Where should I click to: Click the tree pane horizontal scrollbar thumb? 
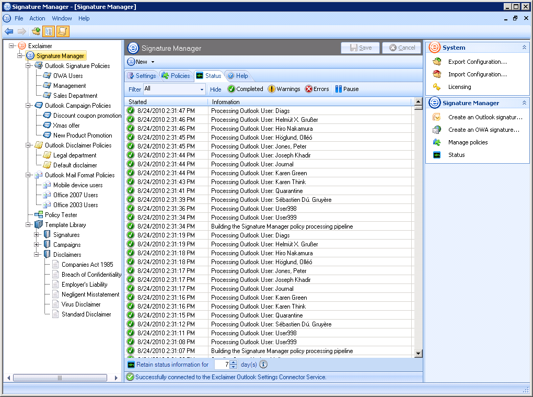tap(60, 378)
